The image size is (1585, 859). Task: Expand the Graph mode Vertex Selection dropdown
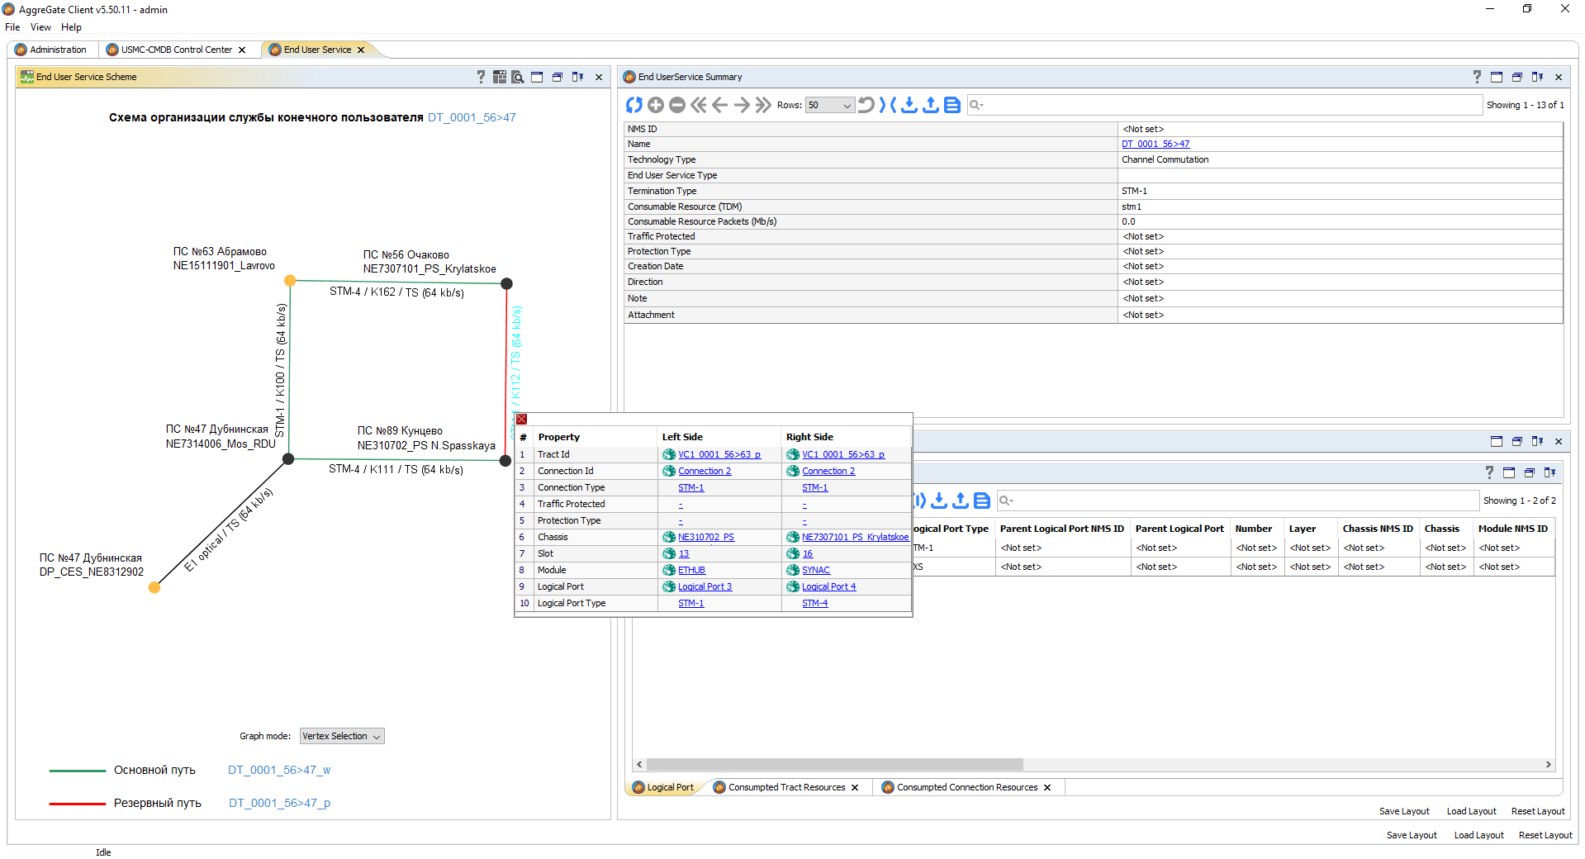342,736
